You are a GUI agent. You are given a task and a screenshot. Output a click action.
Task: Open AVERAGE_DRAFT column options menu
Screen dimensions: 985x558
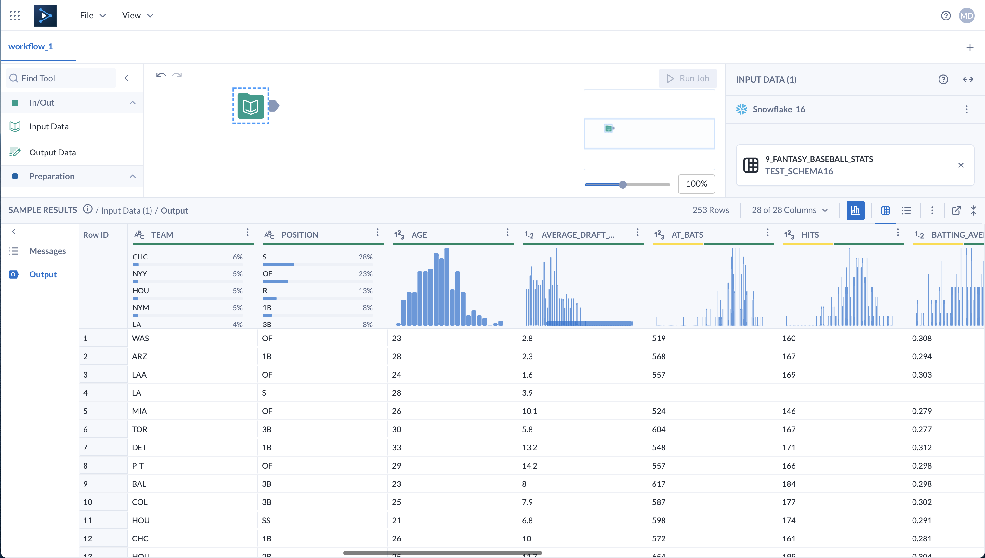pyautogui.click(x=637, y=232)
